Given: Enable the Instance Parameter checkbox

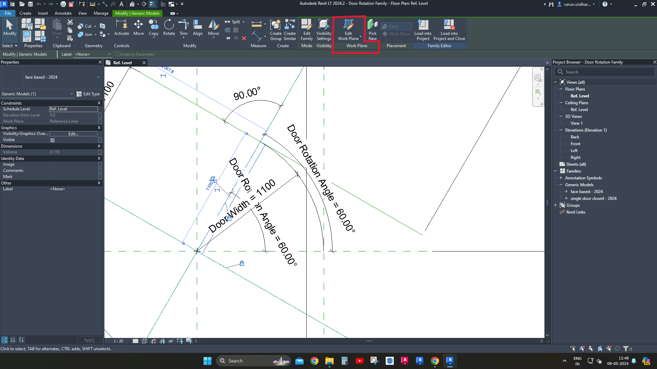Looking at the screenshot, I should [x=117, y=54].
